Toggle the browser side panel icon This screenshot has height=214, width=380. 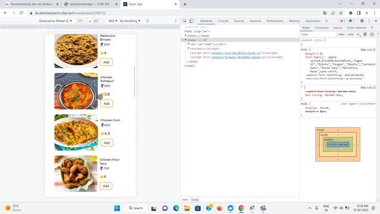359,13
